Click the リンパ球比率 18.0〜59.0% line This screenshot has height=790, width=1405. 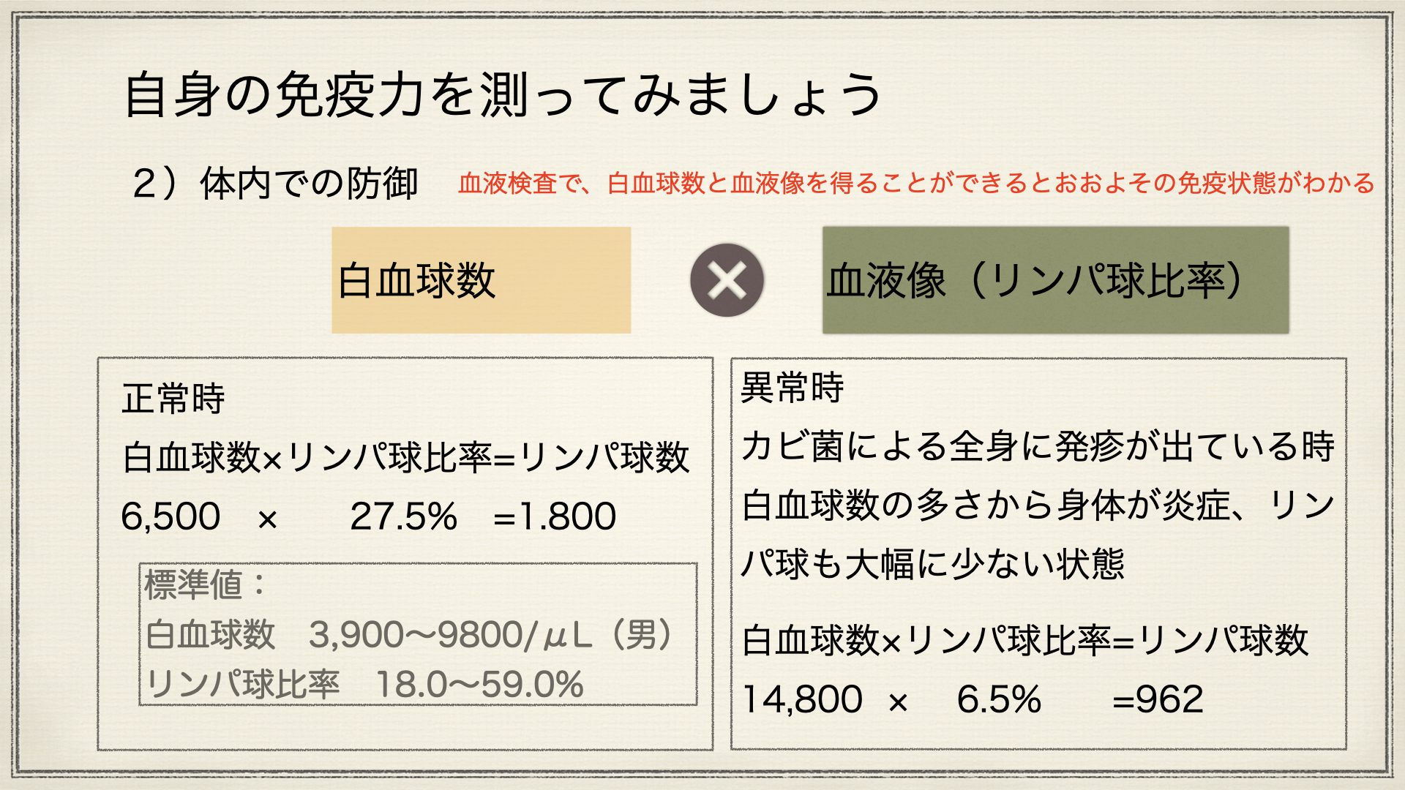pos(364,685)
